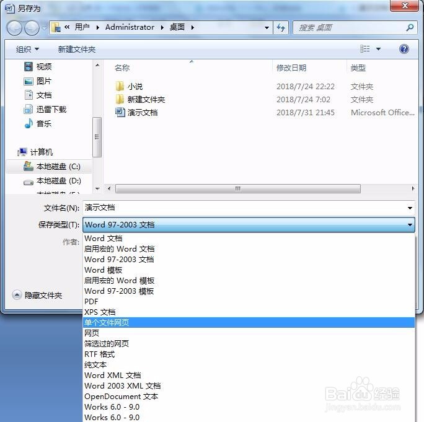
Task: Select 图片 in the navigation pane
Action: (x=38, y=81)
